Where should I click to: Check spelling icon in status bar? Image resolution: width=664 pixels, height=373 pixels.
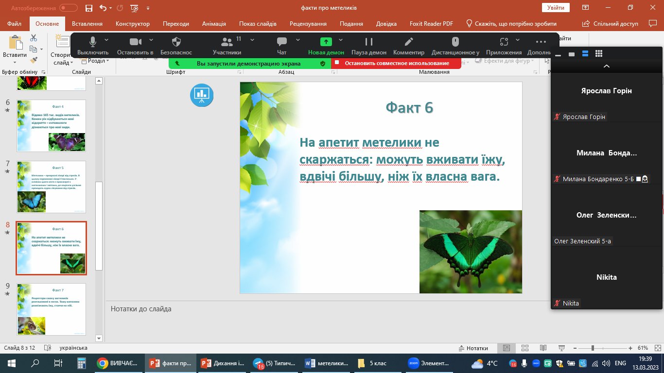[x=47, y=348]
